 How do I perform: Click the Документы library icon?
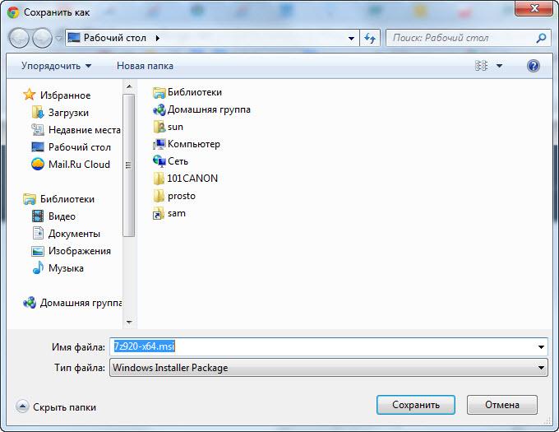coord(38,234)
